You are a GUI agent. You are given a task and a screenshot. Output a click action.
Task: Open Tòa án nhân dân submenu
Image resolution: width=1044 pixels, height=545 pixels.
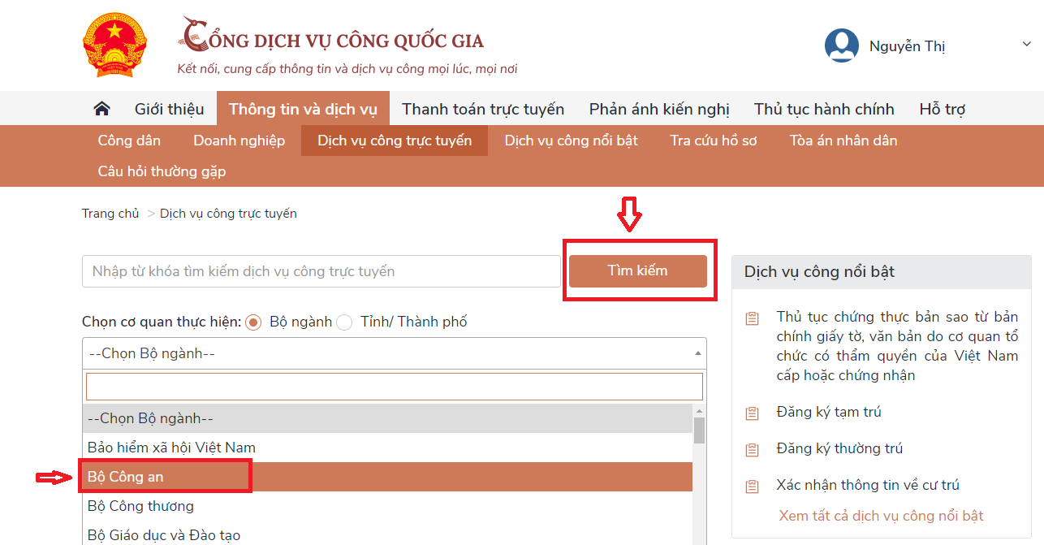point(843,141)
